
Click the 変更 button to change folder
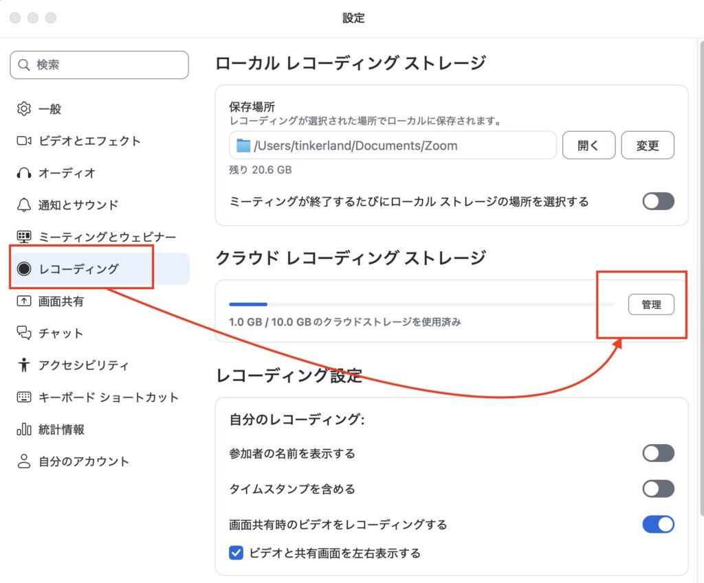click(x=647, y=146)
